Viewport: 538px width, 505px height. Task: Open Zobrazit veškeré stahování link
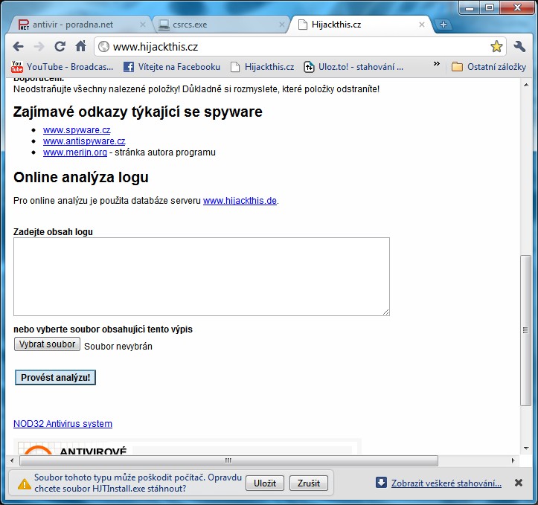(446, 483)
